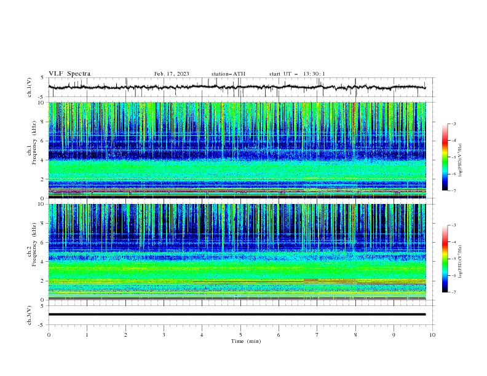The width and height of the screenshot is (487, 376).
Task: Click the "9" tick on the time axis
Action: [394, 335]
